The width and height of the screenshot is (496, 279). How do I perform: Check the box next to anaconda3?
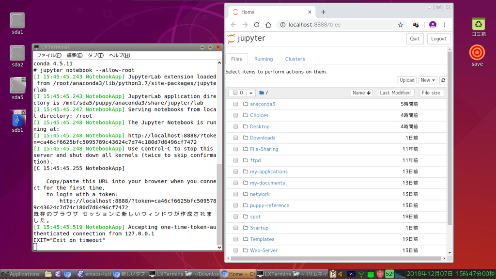pos(236,104)
